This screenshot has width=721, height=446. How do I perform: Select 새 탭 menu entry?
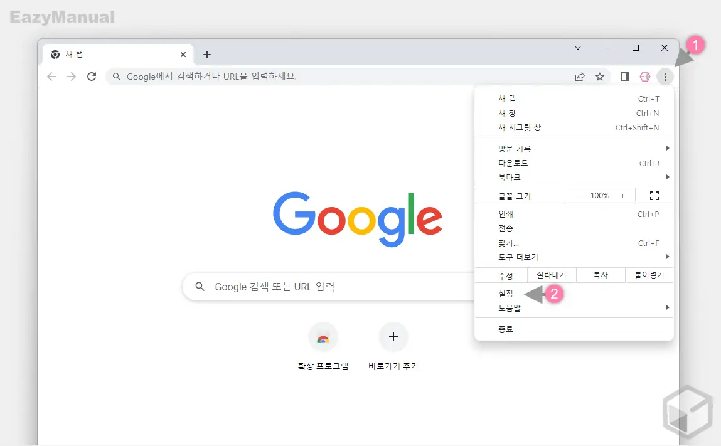[x=574, y=99]
